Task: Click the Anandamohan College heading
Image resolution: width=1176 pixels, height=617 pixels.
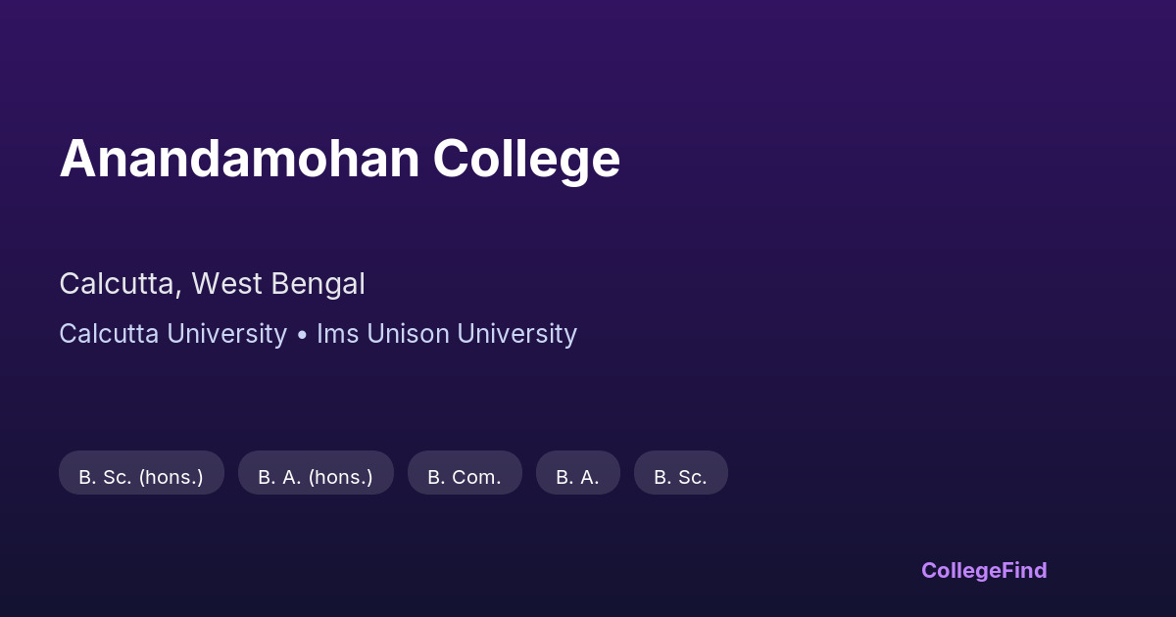Action: (x=339, y=158)
